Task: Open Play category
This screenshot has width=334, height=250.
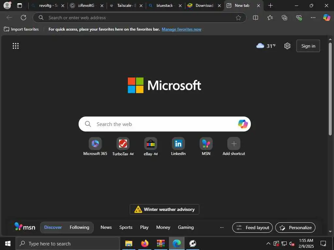Action: (x=144, y=227)
